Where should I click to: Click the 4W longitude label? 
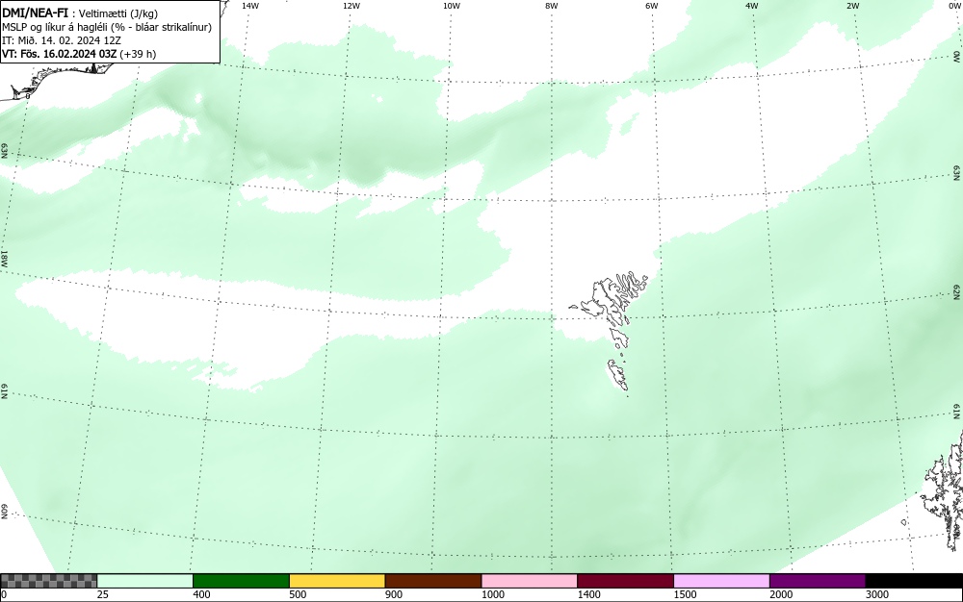tap(752, 6)
